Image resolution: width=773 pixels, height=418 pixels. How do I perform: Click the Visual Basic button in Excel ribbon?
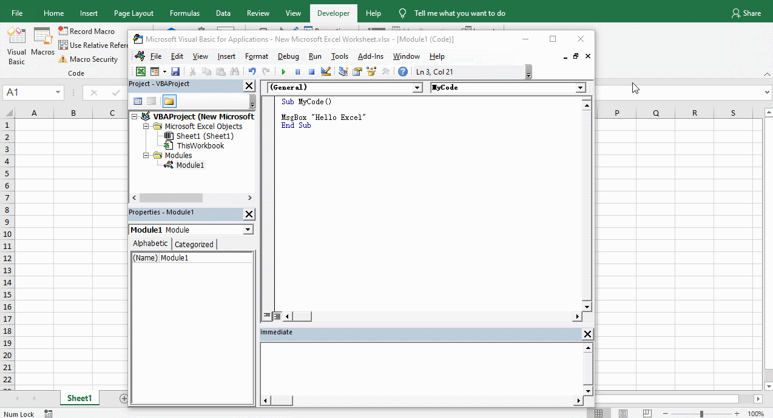(x=16, y=46)
